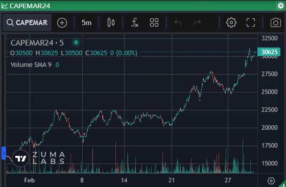The width and height of the screenshot is (286, 187).
Task: Click the 14 date label on time axis
Action: [x=124, y=180]
